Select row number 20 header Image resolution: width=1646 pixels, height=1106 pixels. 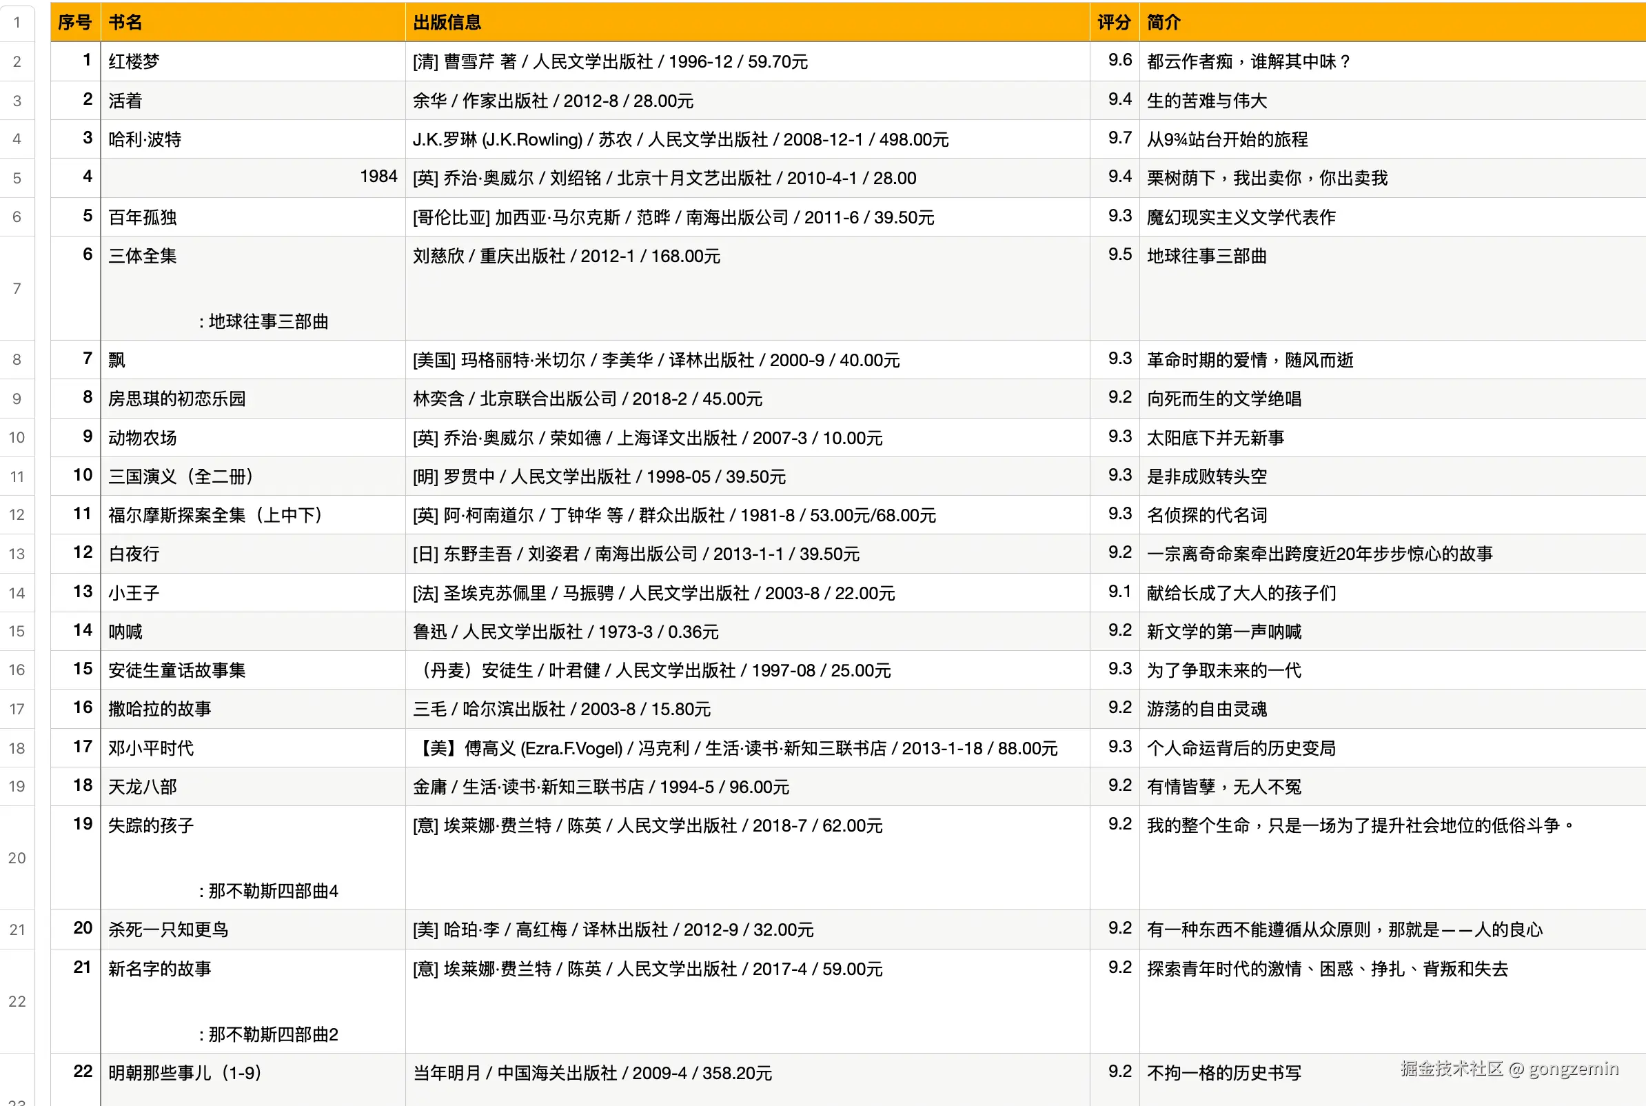pos(17,858)
